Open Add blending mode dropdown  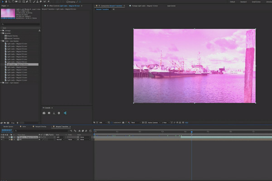point(60,137)
